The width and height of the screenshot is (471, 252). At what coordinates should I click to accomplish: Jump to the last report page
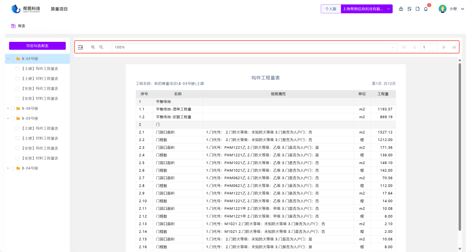(x=454, y=47)
